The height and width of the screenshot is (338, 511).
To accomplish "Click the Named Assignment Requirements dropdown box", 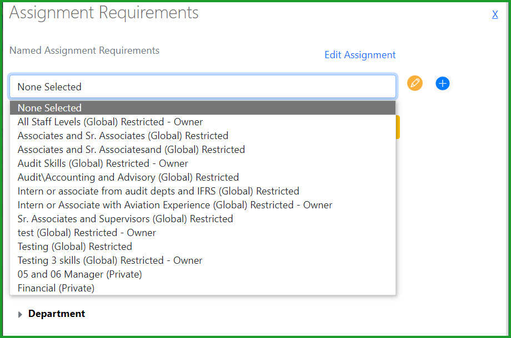I will pyautogui.click(x=203, y=86).
